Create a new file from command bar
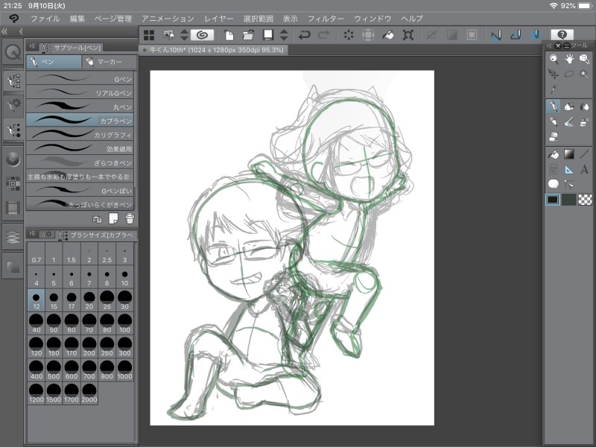Viewport: 596px width, 447px height. click(x=229, y=35)
